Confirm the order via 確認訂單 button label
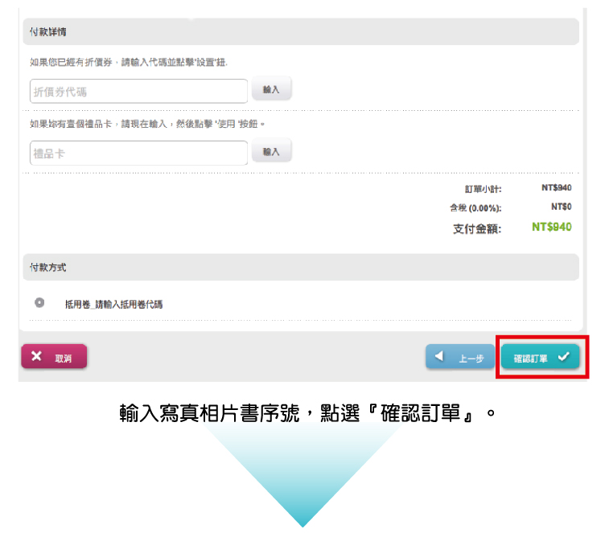Image resolution: width=605 pixels, height=533 pixels. 530,359
